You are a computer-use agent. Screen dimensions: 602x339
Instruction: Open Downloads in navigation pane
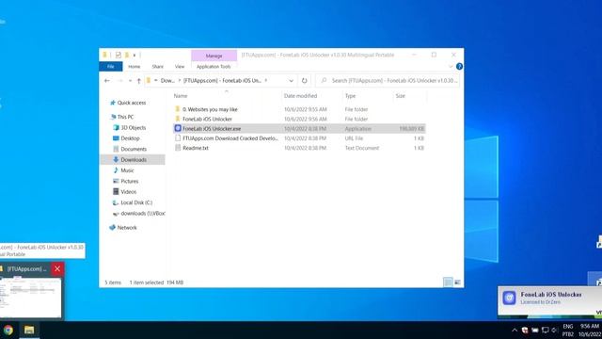coord(134,160)
